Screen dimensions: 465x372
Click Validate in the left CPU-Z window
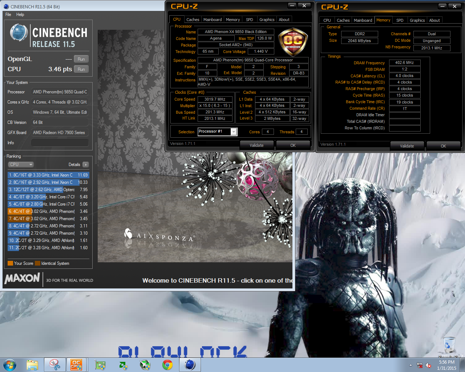[257, 145]
